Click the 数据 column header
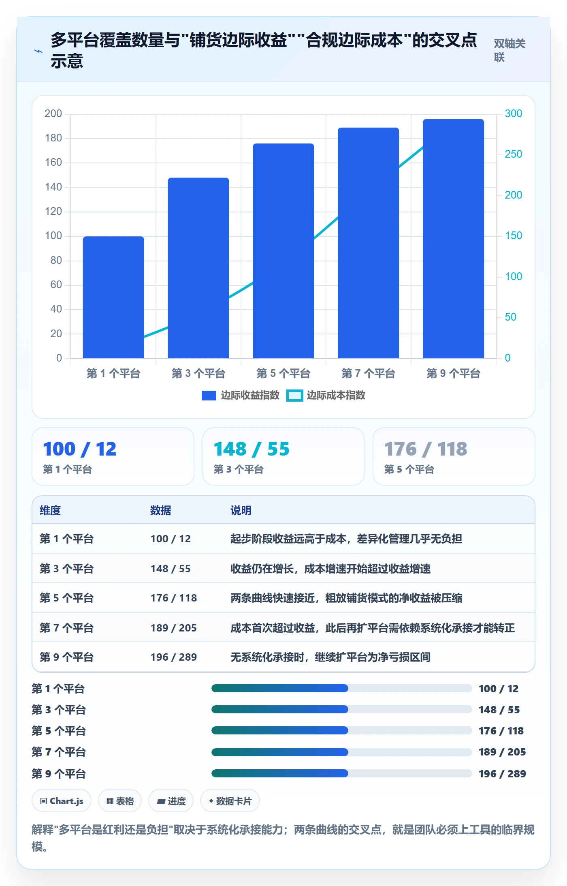 (161, 510)
